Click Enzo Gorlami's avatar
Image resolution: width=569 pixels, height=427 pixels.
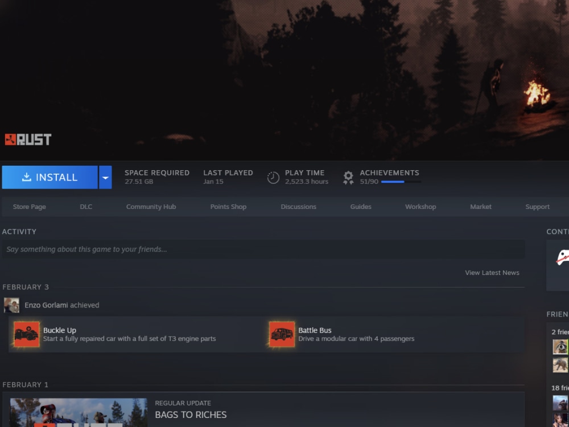coord(11,305)
